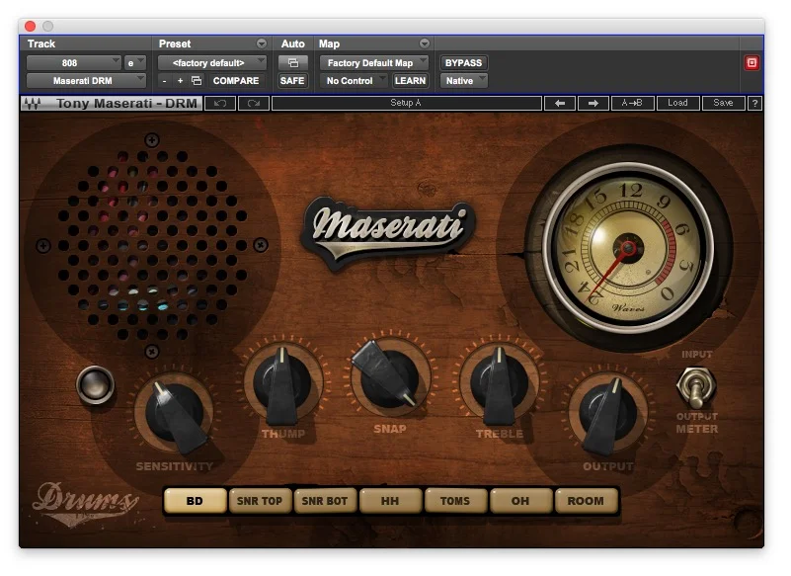Select next preset with the plus button

point(180,81)
